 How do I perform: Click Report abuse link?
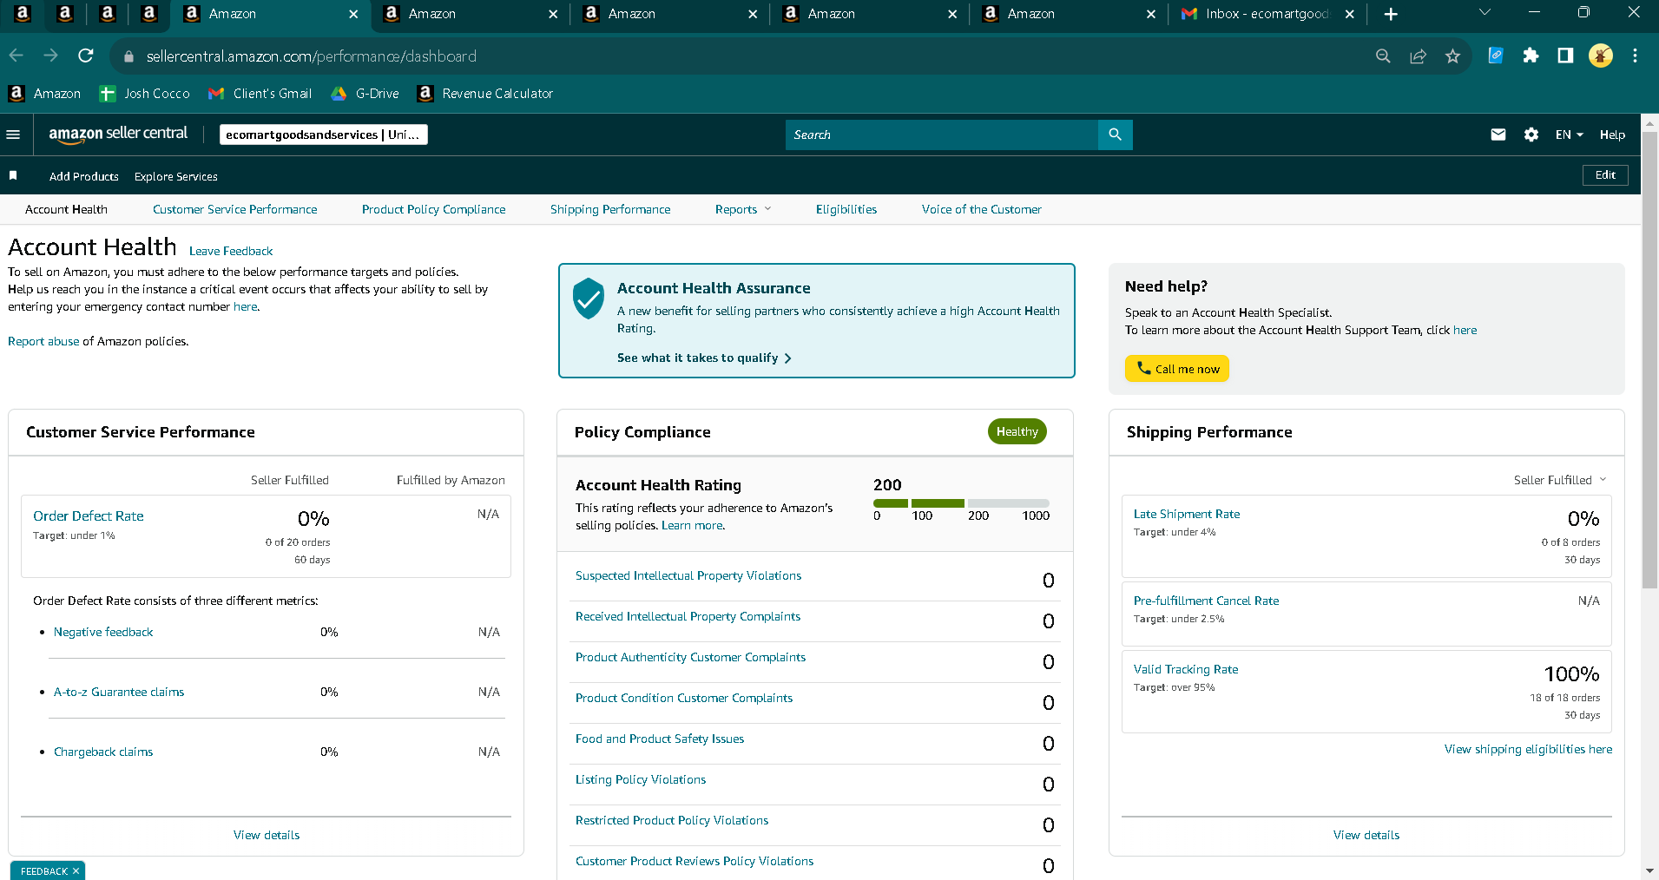[43, 341]
